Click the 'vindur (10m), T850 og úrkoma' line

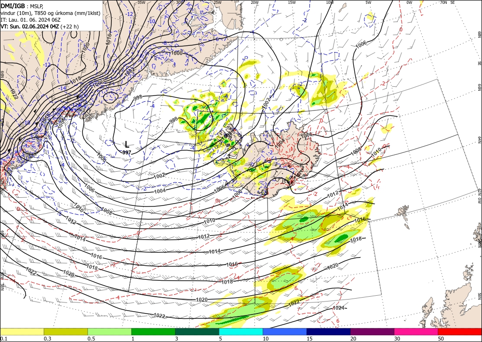[51, 13]
